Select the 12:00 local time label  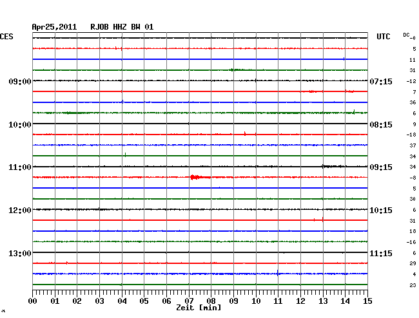point(20,210)
